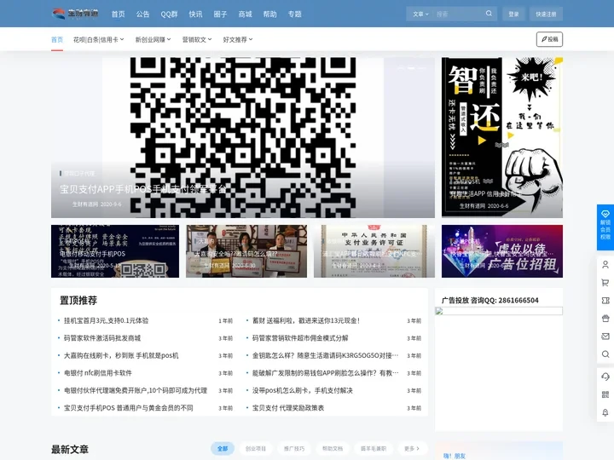Viewport: 614px width, 460px height.
Task: Open the 商城 top navigation item
Action: (x=245, y=14)
